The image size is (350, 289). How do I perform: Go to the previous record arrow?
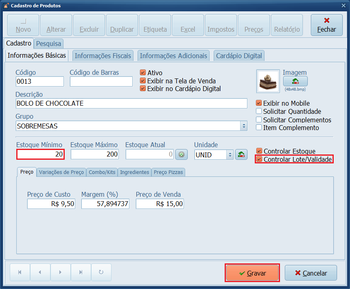pyautogui.click(x=40, y=272)
